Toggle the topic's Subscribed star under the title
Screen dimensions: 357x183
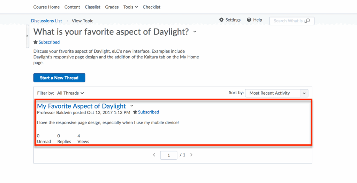tap(36, 42)
